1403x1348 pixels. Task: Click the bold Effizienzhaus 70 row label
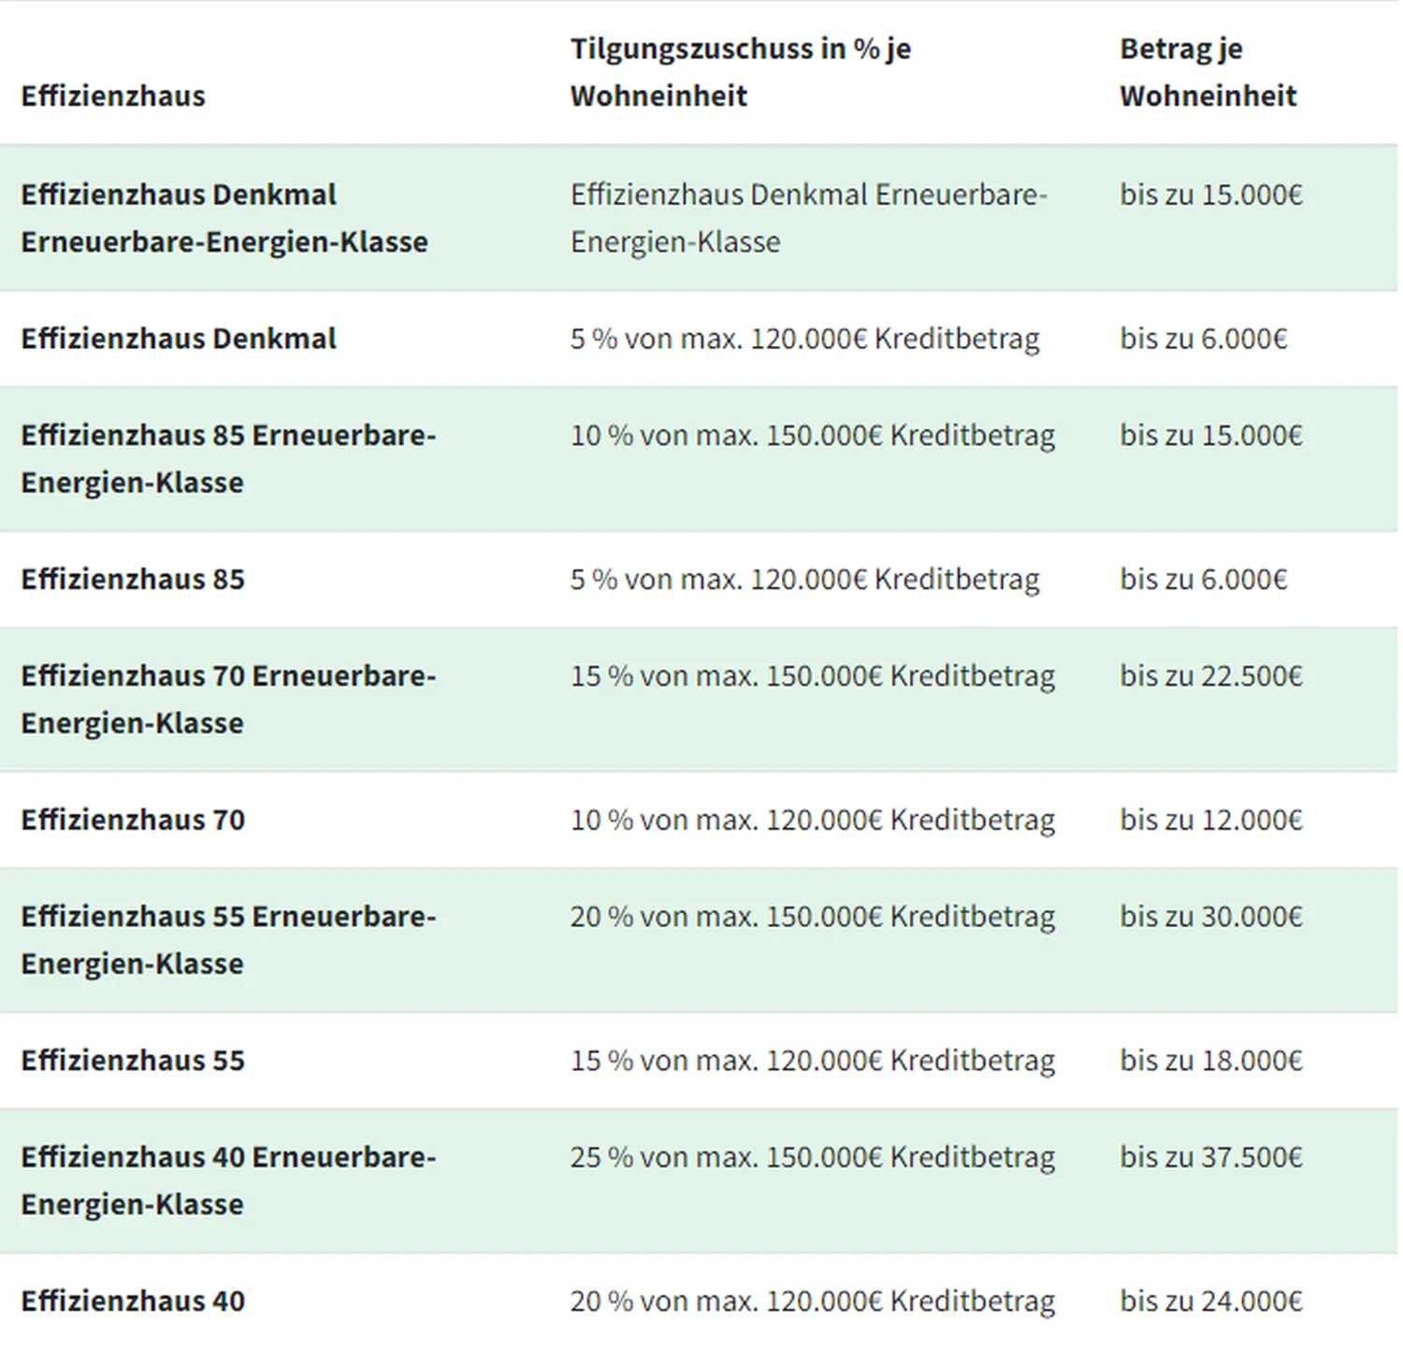coord(133,819)
